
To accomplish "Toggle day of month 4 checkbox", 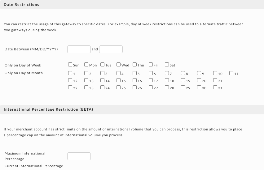I will (119, 73).
